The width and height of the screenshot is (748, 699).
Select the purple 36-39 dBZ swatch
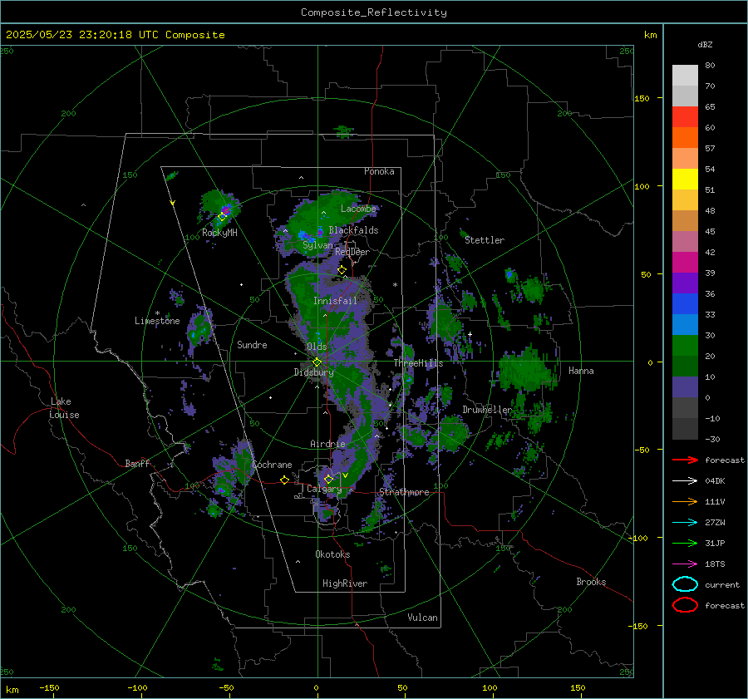[685, 283]
